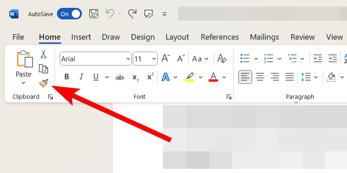Open line and paragraph spacing menu

click(x=309, y=77)
